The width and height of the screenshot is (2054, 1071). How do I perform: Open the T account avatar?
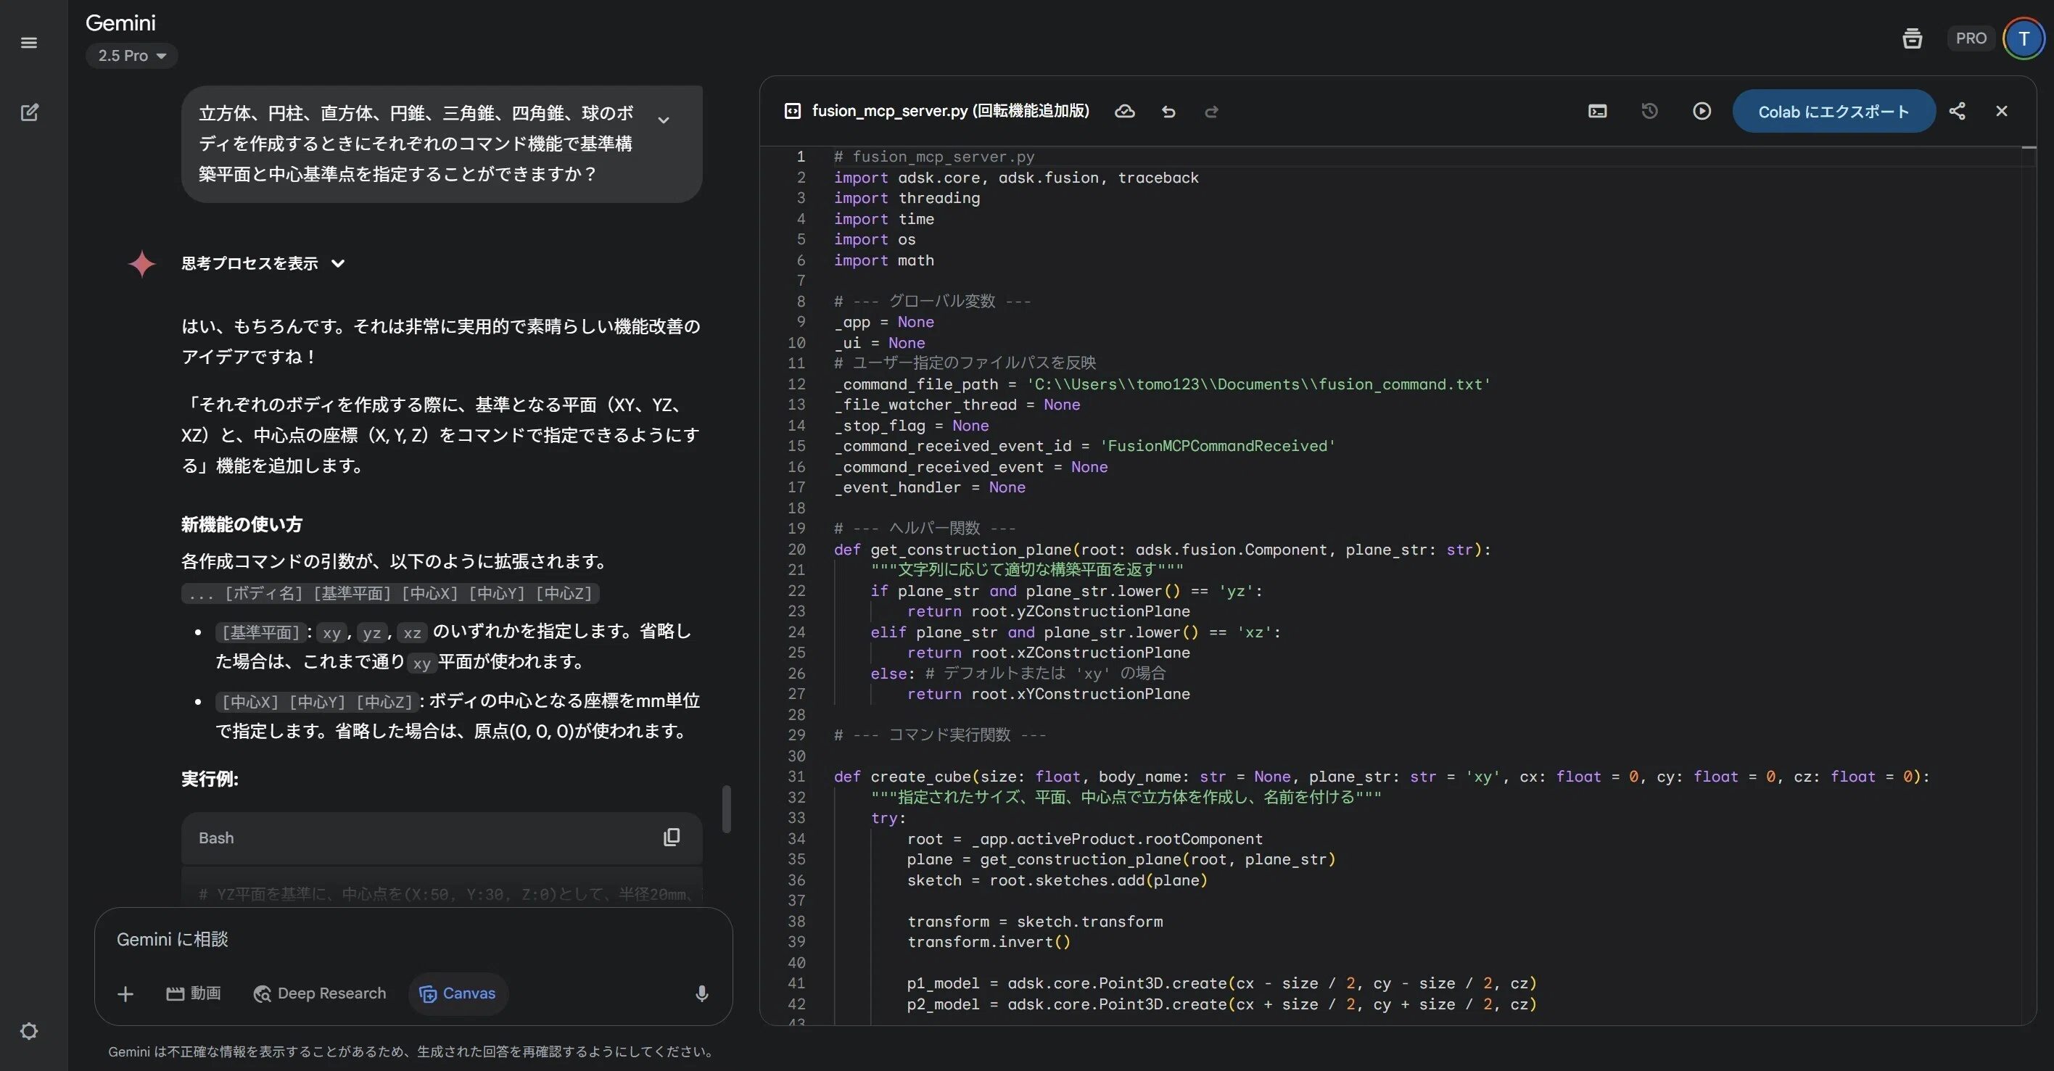[x=2024, y=38]
